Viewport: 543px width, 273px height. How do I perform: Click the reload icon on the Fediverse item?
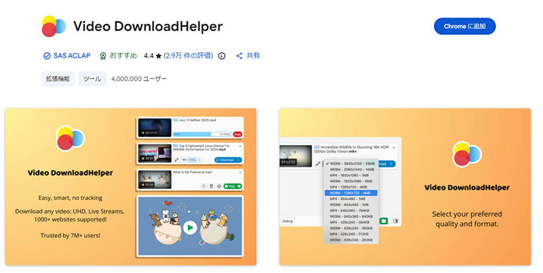pyautogui.click(x=204, y=186)
